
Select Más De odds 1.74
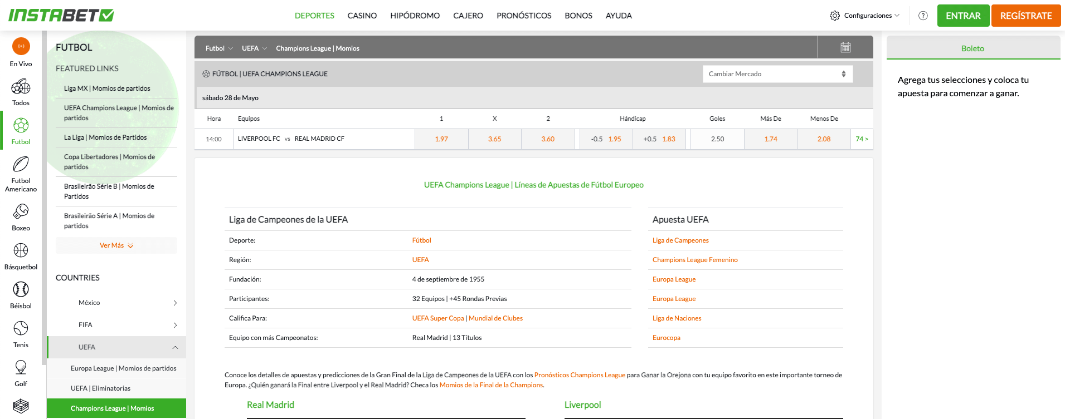771,139
